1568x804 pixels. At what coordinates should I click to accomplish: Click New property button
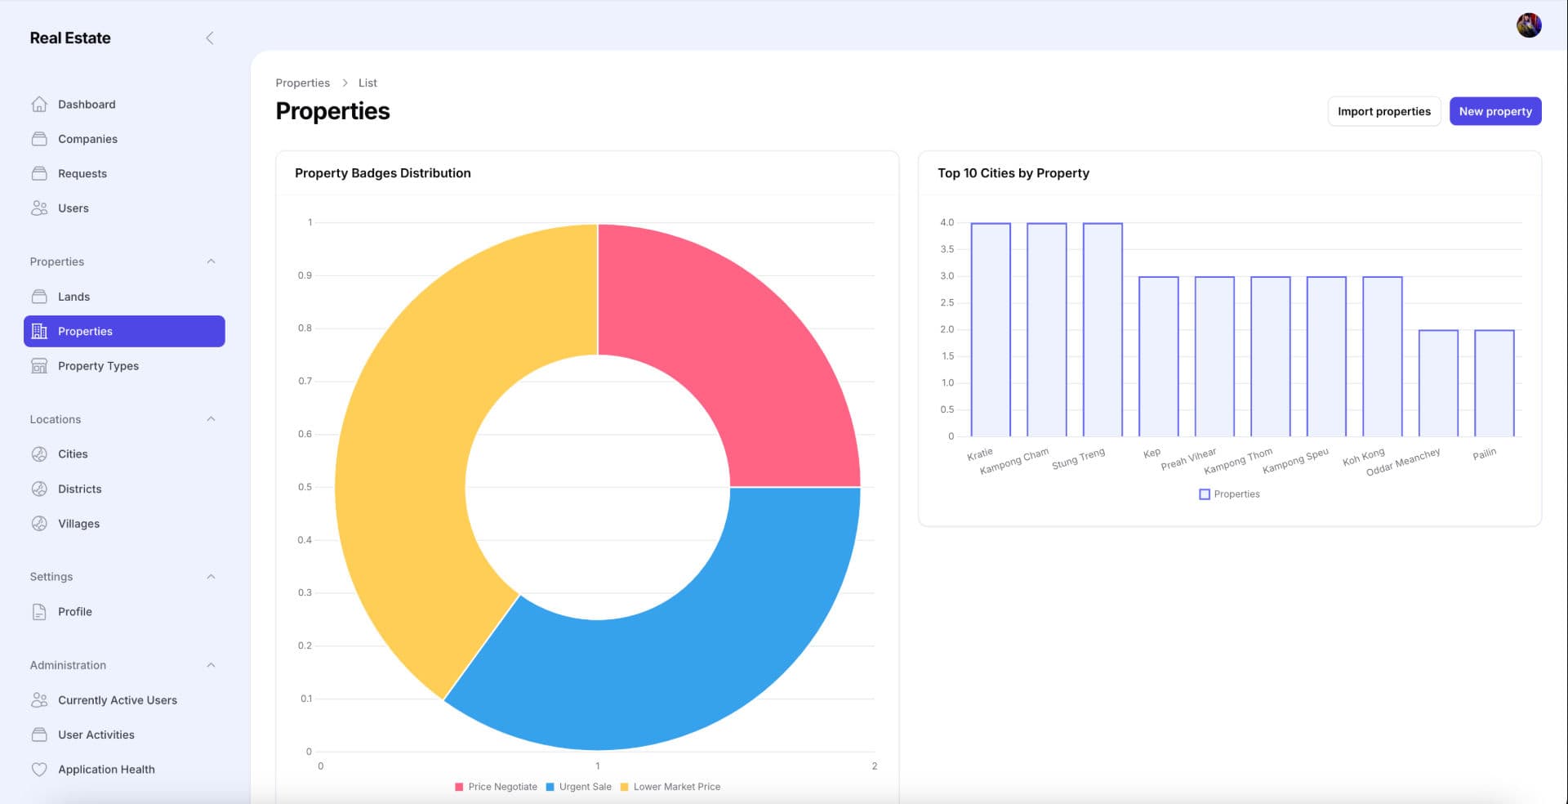(x=1495, y=111)
